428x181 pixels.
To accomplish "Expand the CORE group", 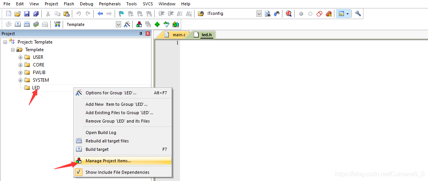I will pyautogui.click(x=20, y=65).
